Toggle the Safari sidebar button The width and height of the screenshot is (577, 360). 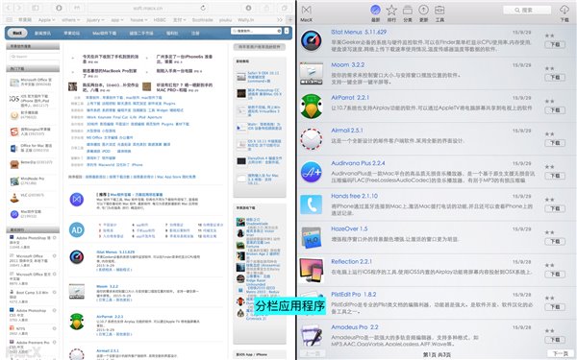[36, 8]
